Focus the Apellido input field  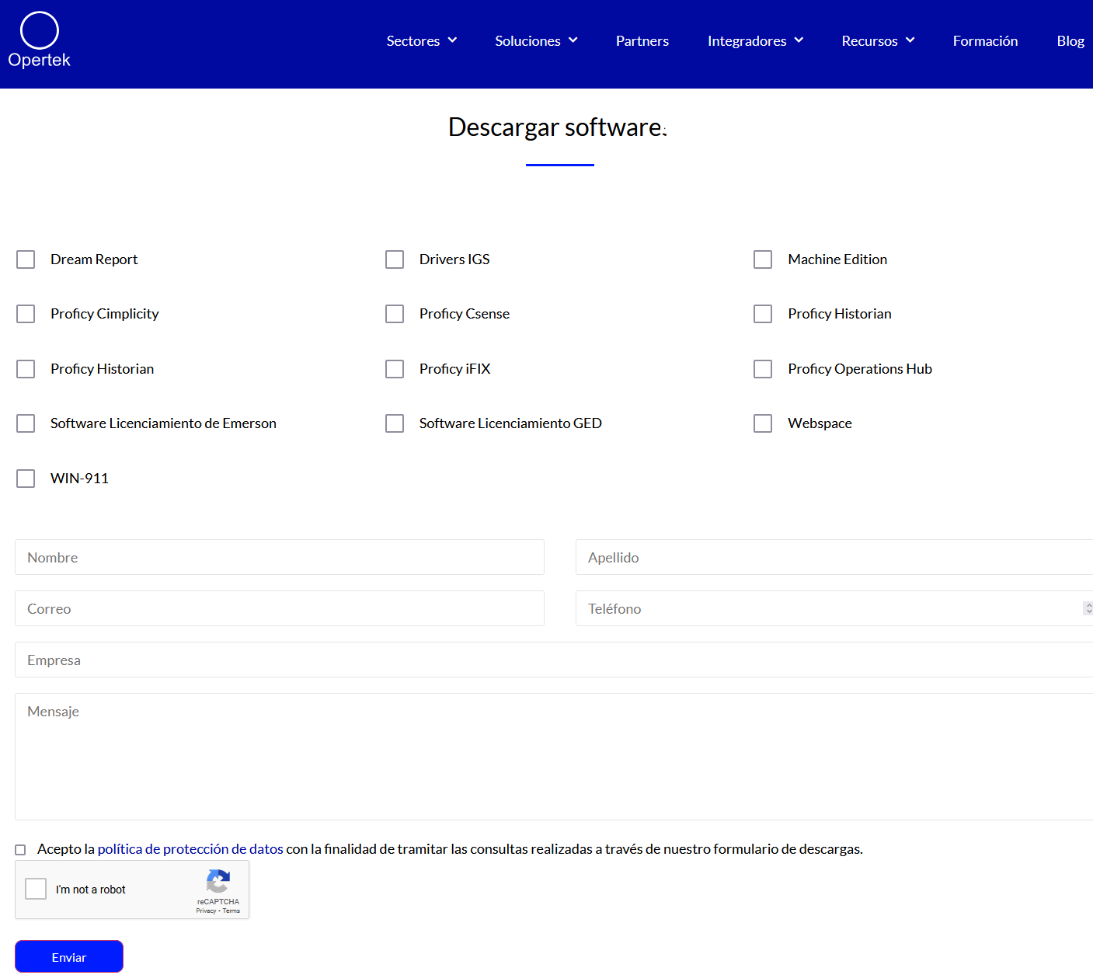tap(834, 557)
